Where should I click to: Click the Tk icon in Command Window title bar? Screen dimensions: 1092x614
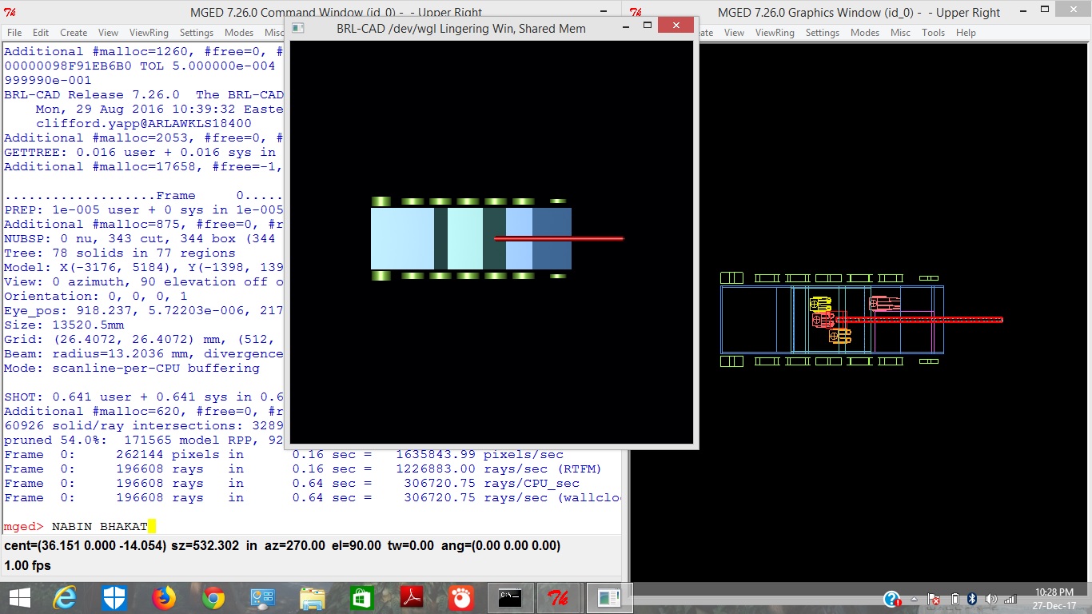(10, 12)
